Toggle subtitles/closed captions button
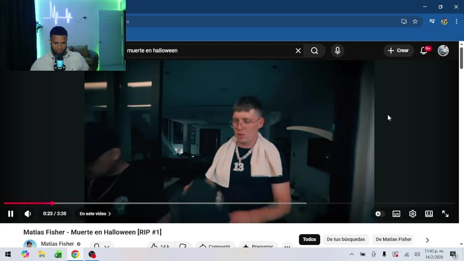 (396, 214)
